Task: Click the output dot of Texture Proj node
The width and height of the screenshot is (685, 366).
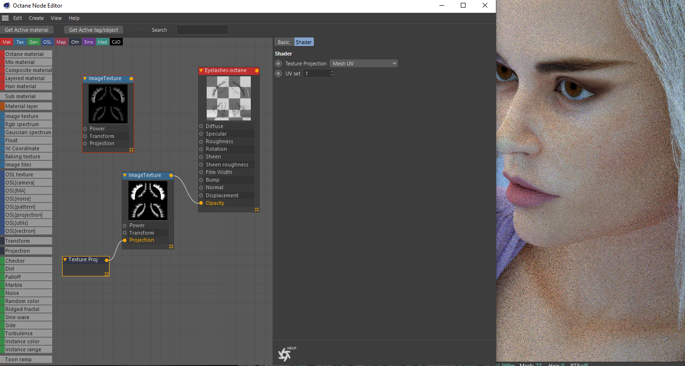Action: click(107, 260)
